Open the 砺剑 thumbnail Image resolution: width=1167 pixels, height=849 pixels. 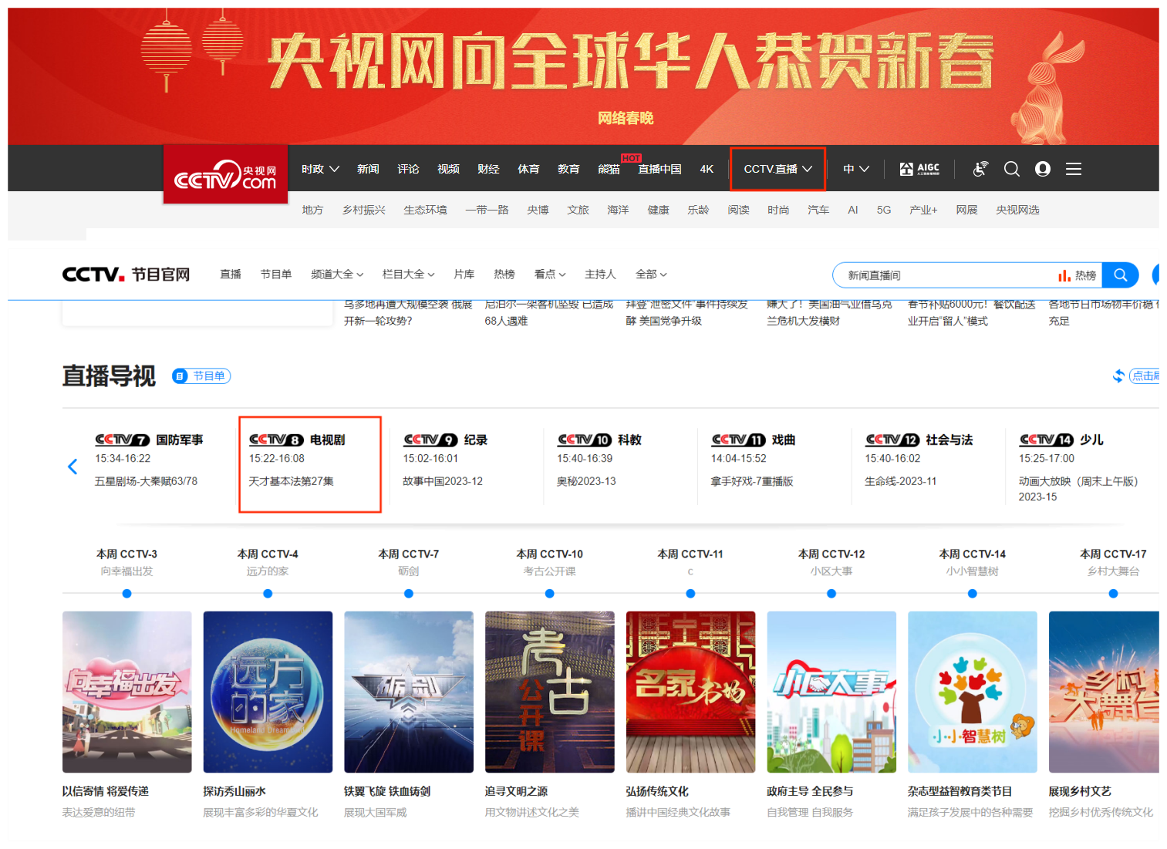coord(409,692)
